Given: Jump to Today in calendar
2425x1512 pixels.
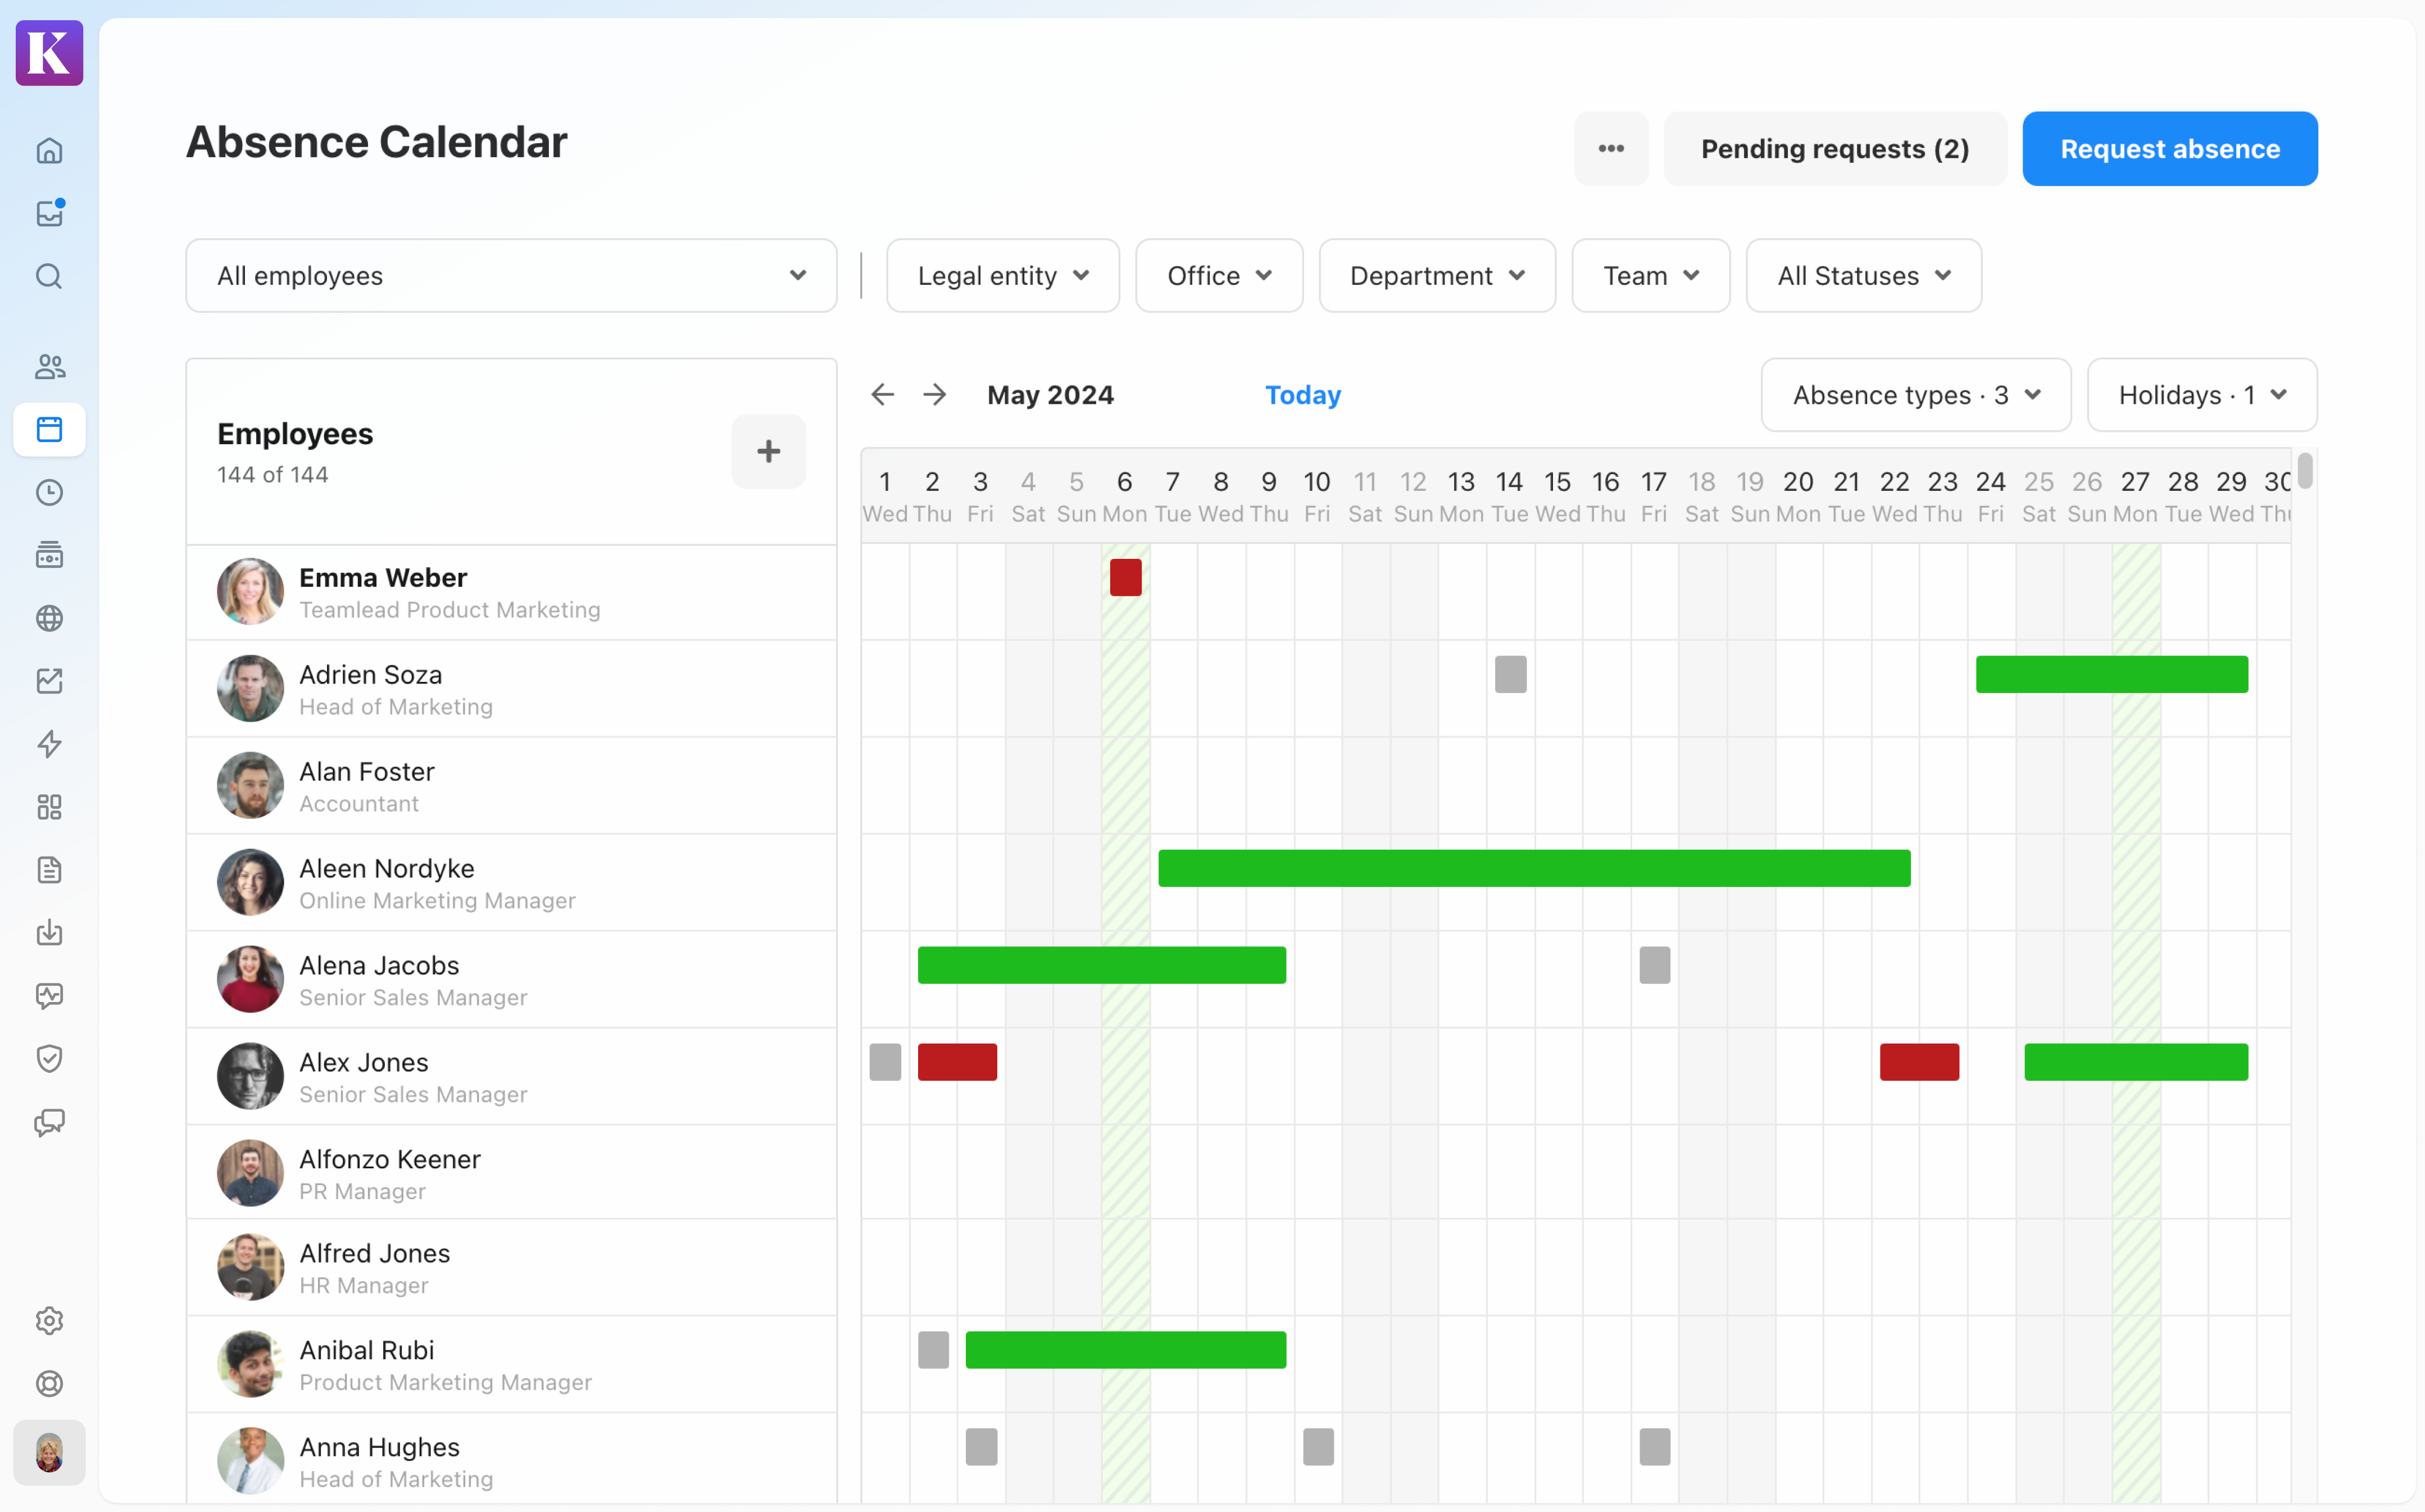Looking at the screenshot, I should 1301,395.
